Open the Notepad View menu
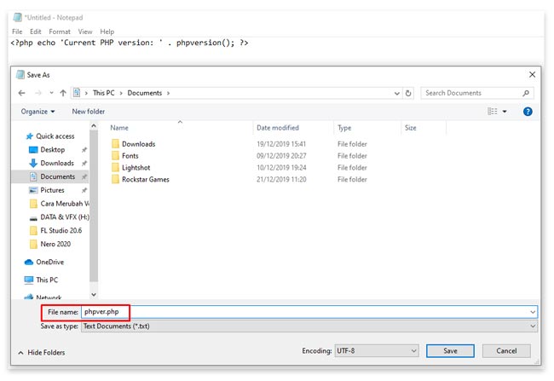The height and width of the screenshot is (381, 554). click(x=85, y=32)
